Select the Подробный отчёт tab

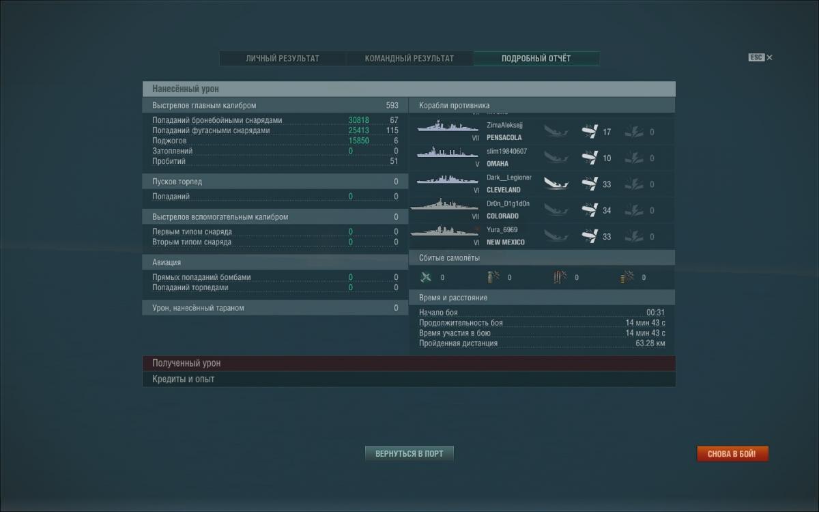point(536,59)
